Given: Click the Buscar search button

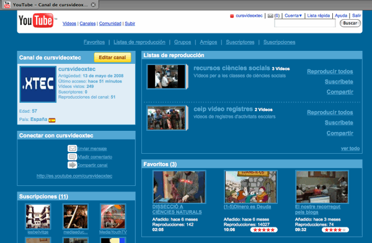Looking at the screenshot, I should pyautogui.click(x=350, y=24).
